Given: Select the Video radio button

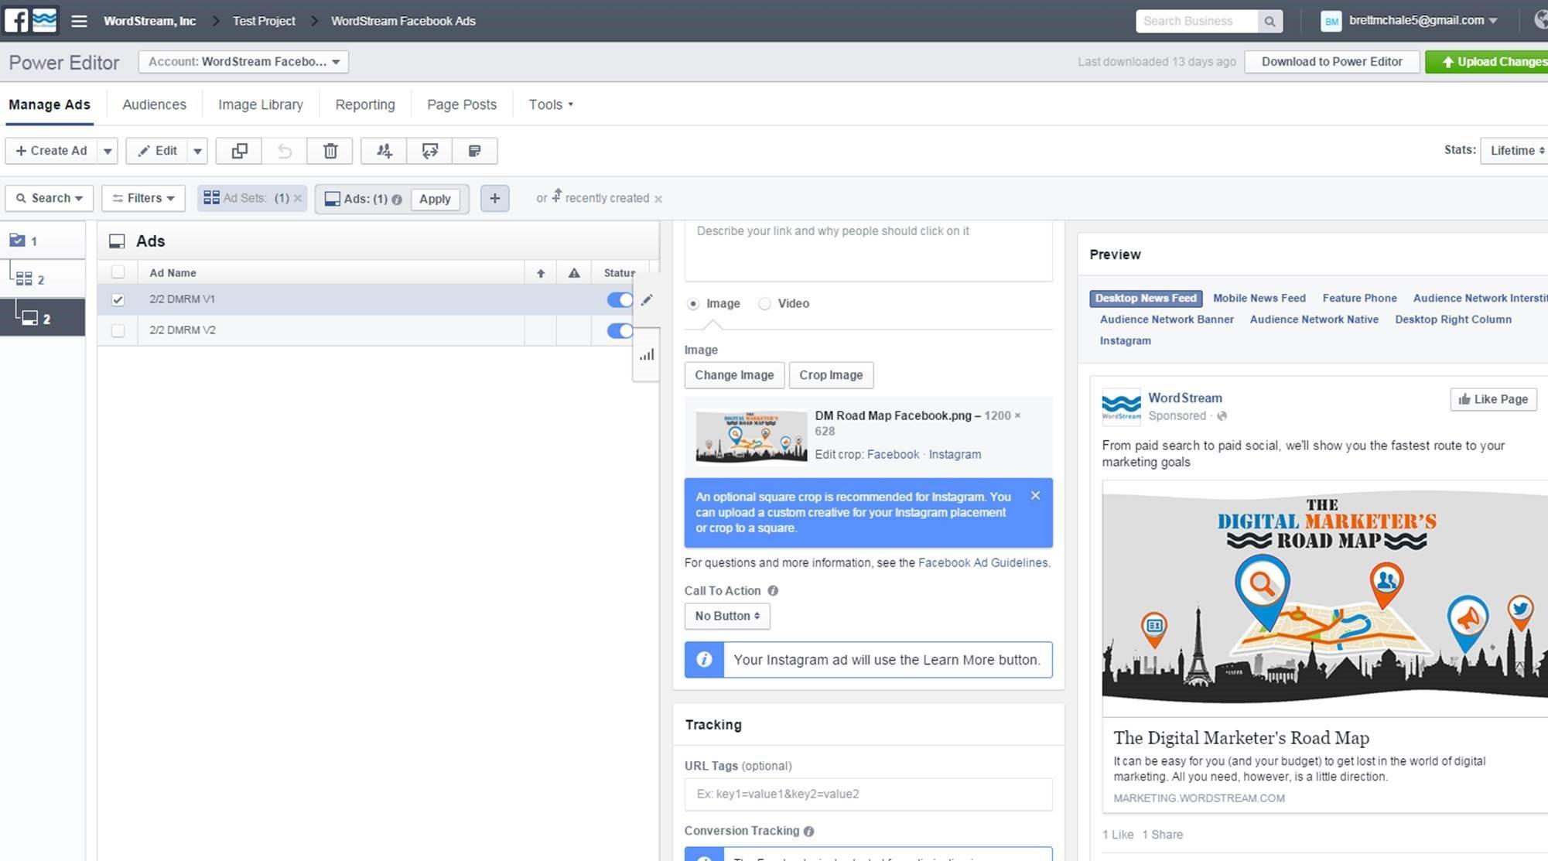Looking at the screenshot, I should tap(764, 304).
